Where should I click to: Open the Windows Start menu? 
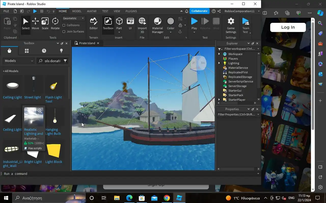click(6, 198)
